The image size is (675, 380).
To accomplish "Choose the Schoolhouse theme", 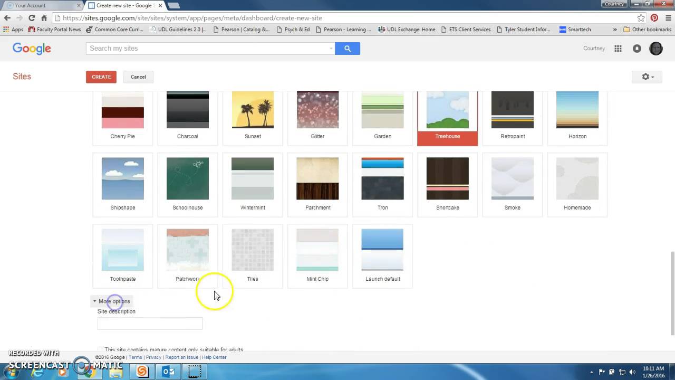I will pos(188,185).
